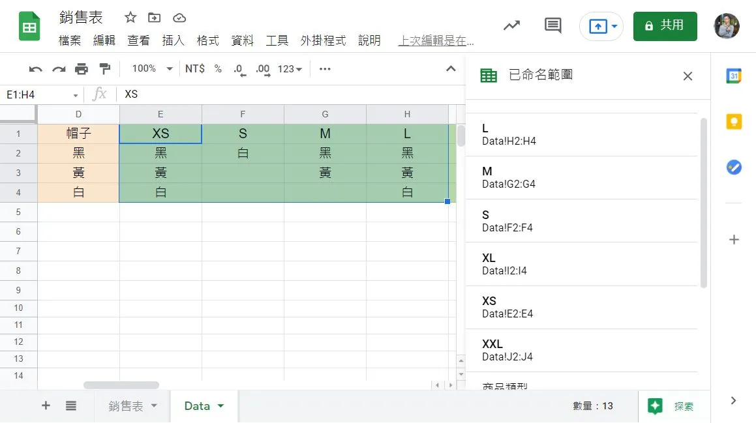Open the 123 number formats dropdown
Screen dimensions: 756x423
(x=290, y=69)
